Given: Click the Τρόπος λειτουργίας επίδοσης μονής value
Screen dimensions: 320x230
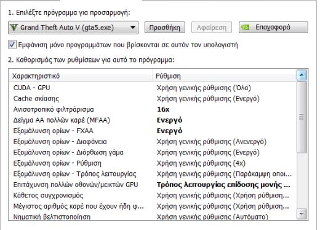Looking at the screenshot, I should point(223,185).
